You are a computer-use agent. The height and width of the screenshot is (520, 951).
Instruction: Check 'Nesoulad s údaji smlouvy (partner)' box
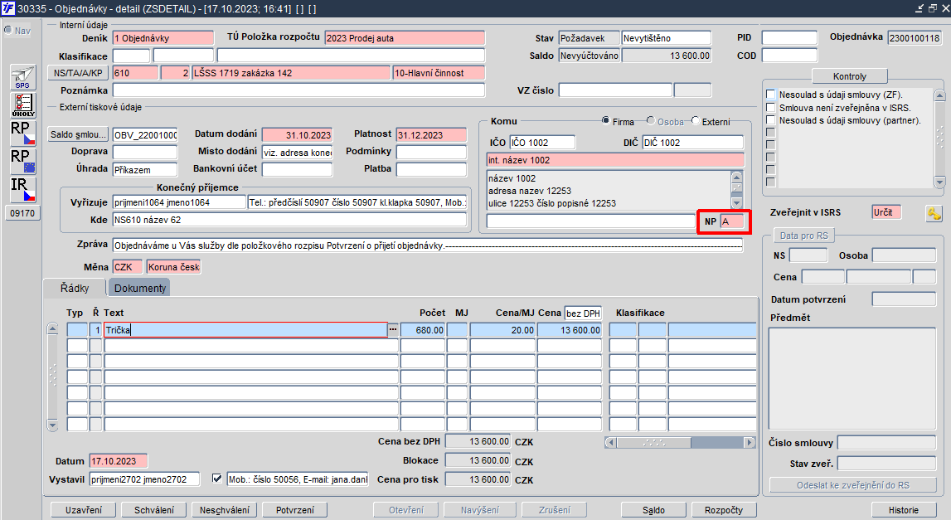[x=771, y=120]
